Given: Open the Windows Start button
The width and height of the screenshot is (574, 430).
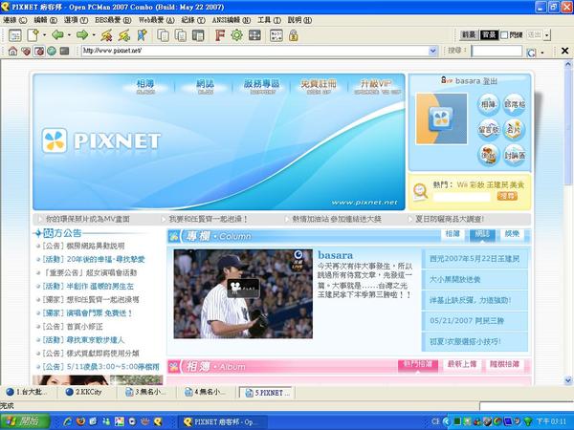Looking at the screenshot, I should click(25, 421).
